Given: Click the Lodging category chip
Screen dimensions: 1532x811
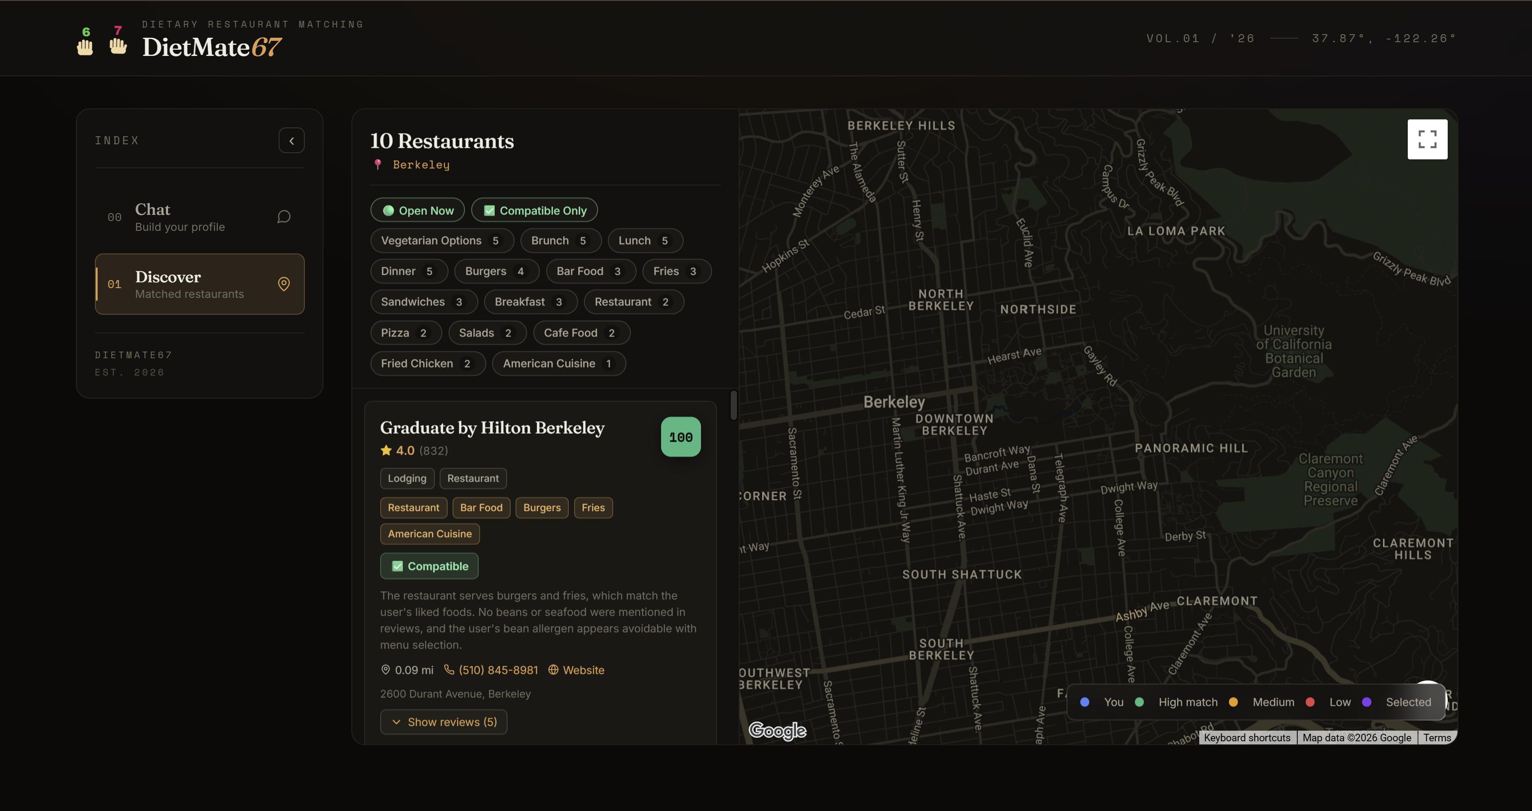Looking at the screenshot, I should pyautogui.click(x=407, y=479).
